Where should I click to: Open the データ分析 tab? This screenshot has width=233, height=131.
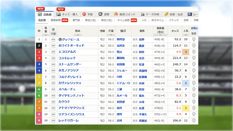pyautogui.click(x=150, y=14)
